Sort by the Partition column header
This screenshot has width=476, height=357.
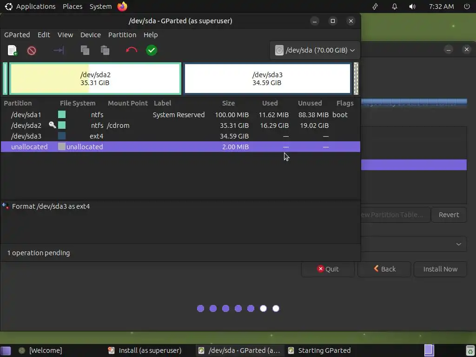(18, 103)
